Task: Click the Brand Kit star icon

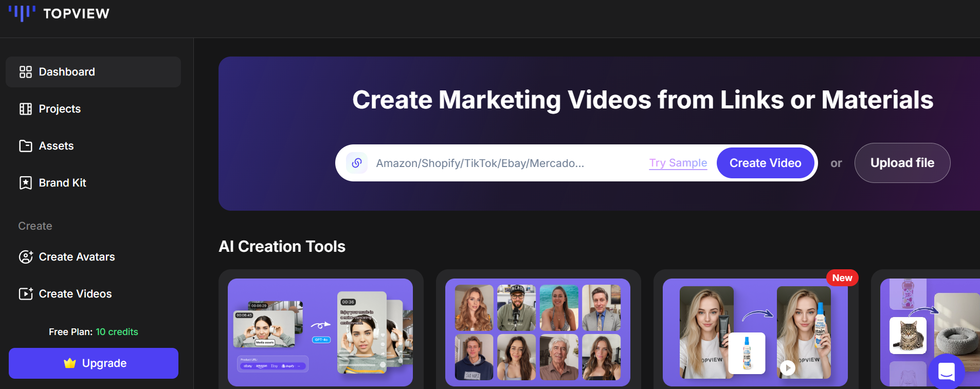Action: click(x=26, y=183)
